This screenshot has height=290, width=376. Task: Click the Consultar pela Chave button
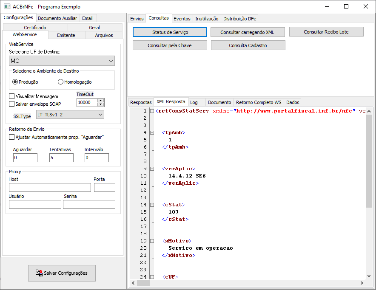click(170, 45)
